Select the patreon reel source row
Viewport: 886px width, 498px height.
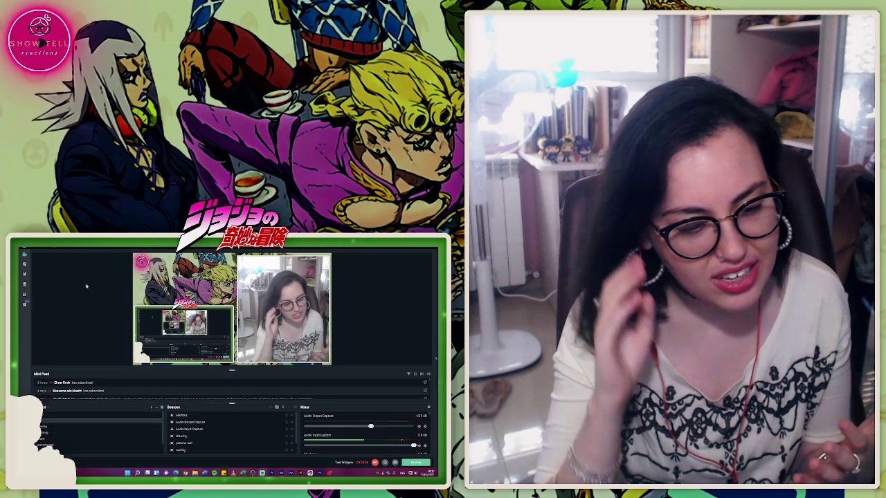point(231,443)
